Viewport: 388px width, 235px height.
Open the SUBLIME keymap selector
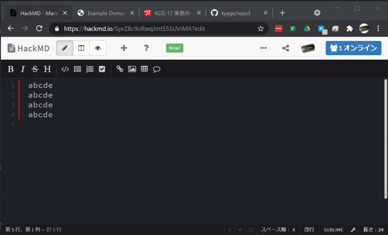tap(333, 230)
